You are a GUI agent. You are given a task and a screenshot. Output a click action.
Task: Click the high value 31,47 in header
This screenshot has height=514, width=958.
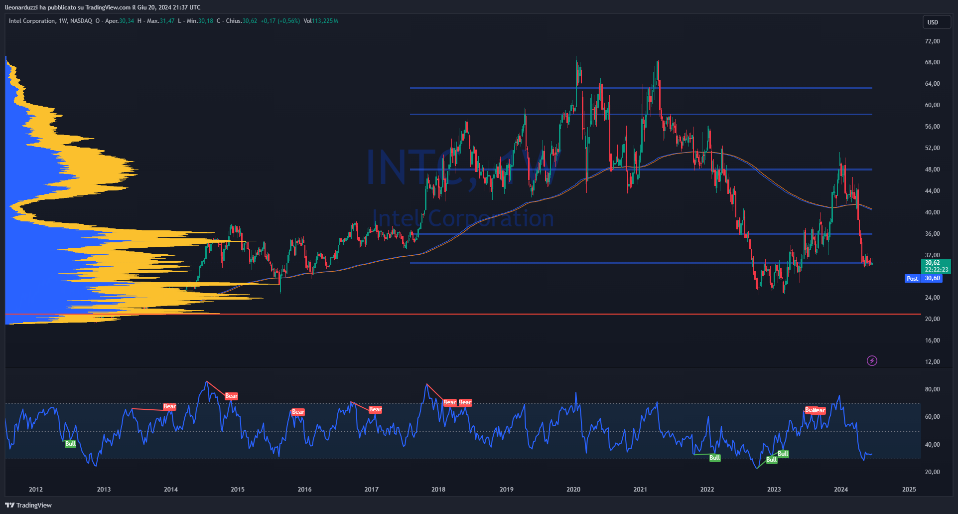pos(167,21)
